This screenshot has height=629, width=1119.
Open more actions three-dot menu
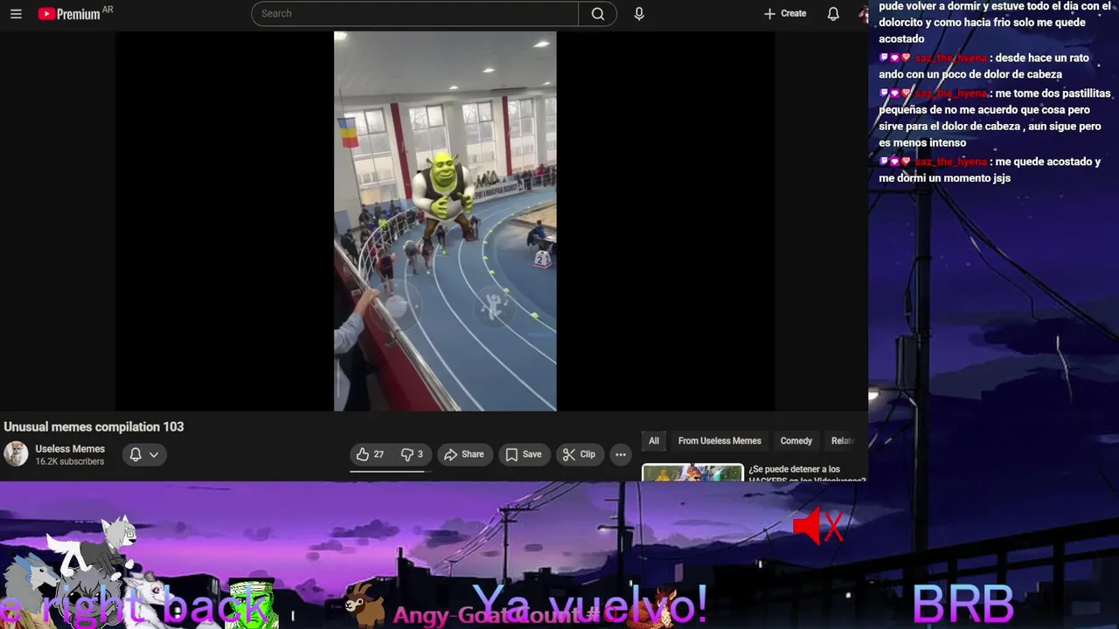621,454
